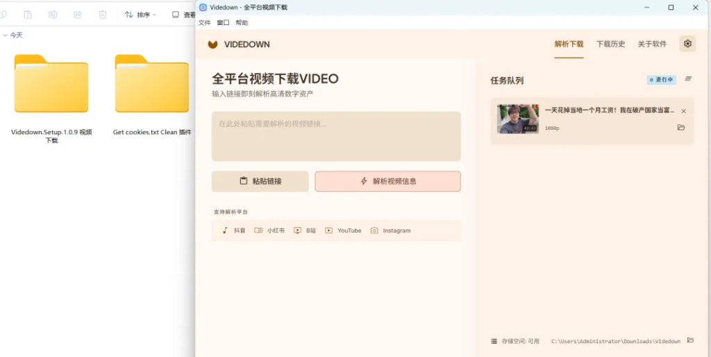Click the 粘贴链接 button
Screen dimensions: 711x357
coord(260,181)
